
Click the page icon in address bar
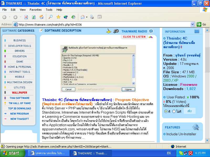tap(16, 24)
